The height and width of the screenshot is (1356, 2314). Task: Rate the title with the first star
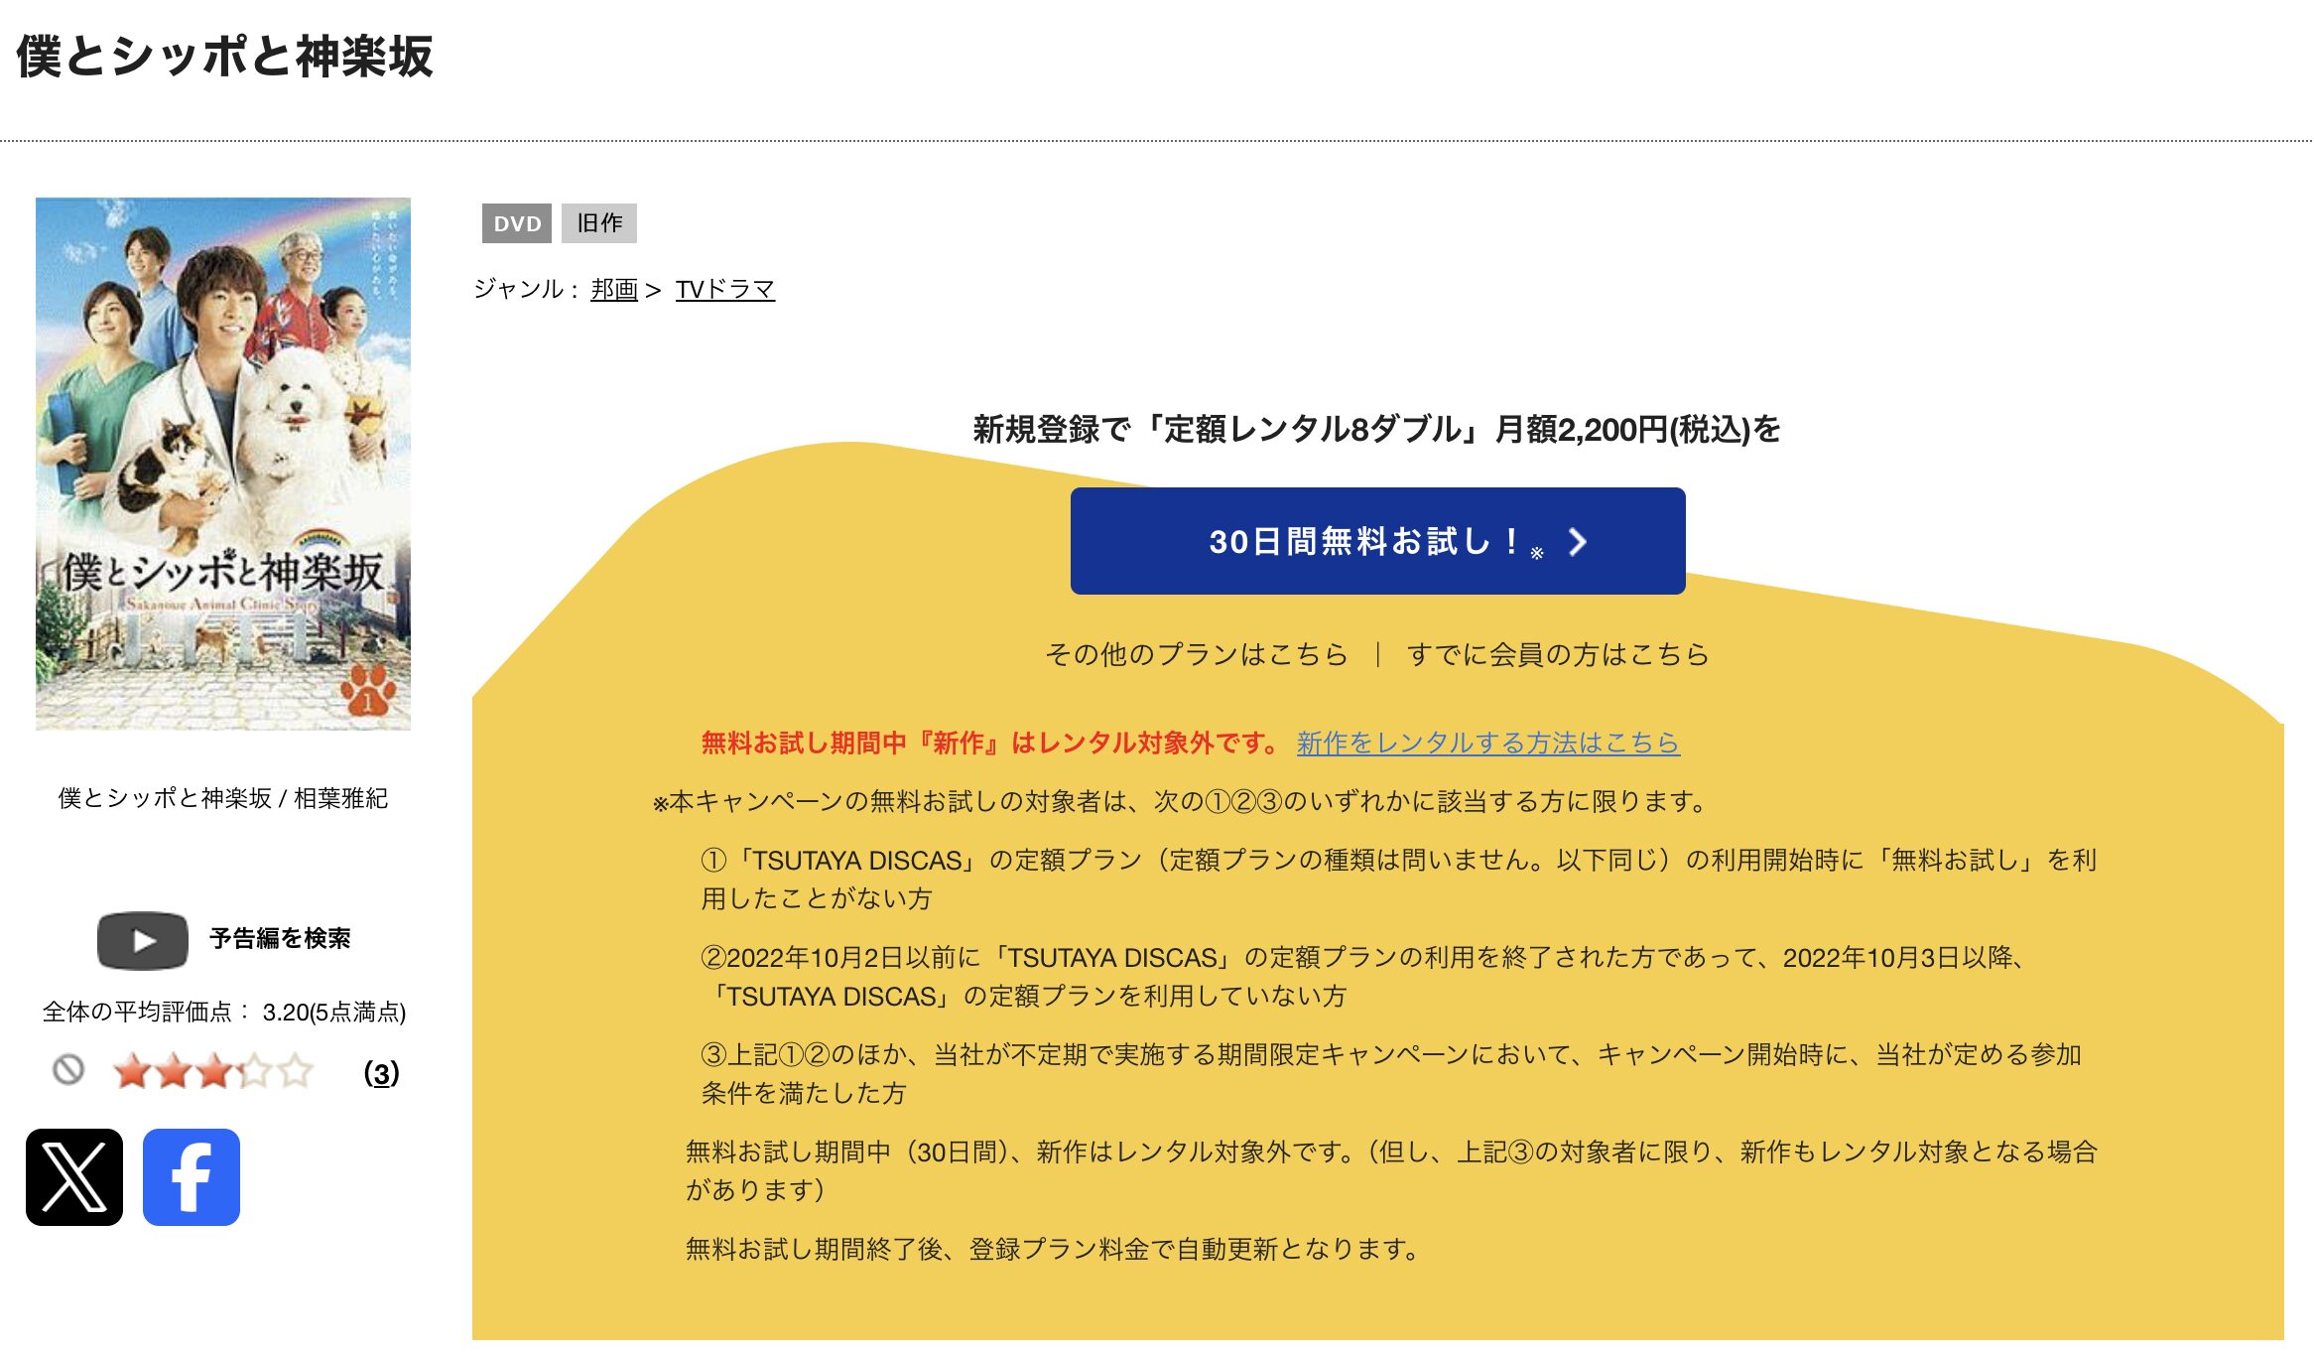point(132,1072)
